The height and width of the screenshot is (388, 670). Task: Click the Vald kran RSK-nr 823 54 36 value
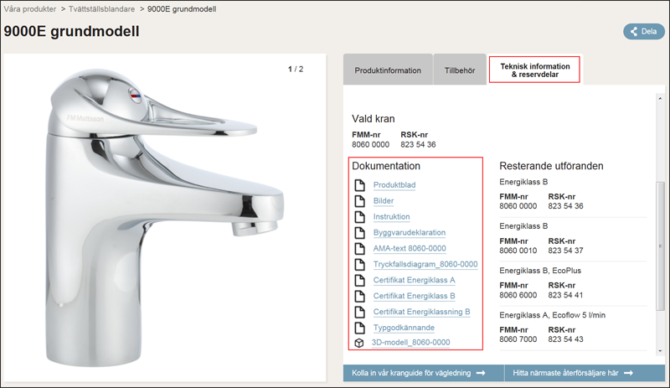[418, 145]
